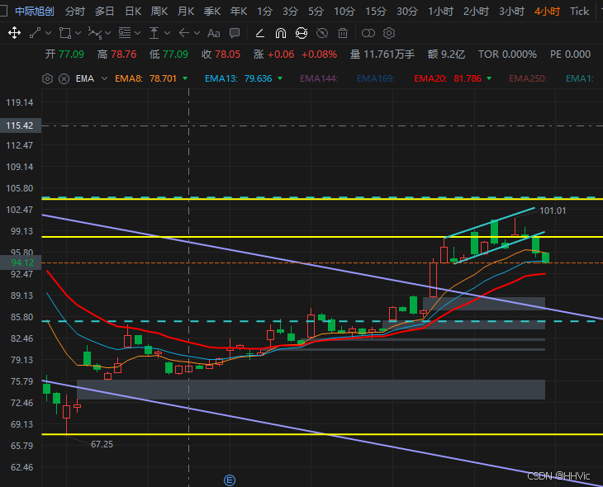
Task: Select the line segment drawing tool
Action: point(35,33)
